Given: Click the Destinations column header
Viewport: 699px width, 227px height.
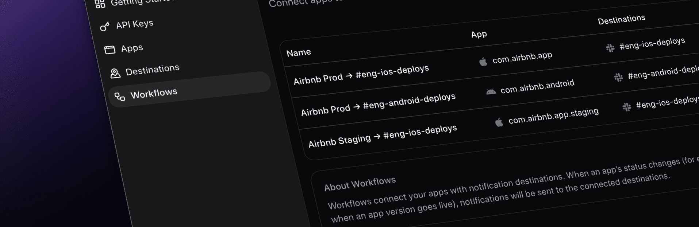Looking at the screenshot, I should click(x=621, y=20).
